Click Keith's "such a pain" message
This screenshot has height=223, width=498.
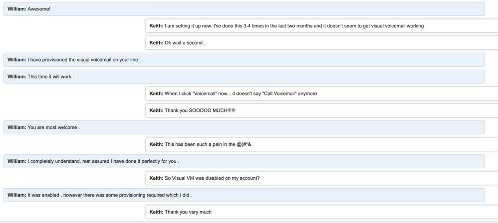[x=321, y=144]
